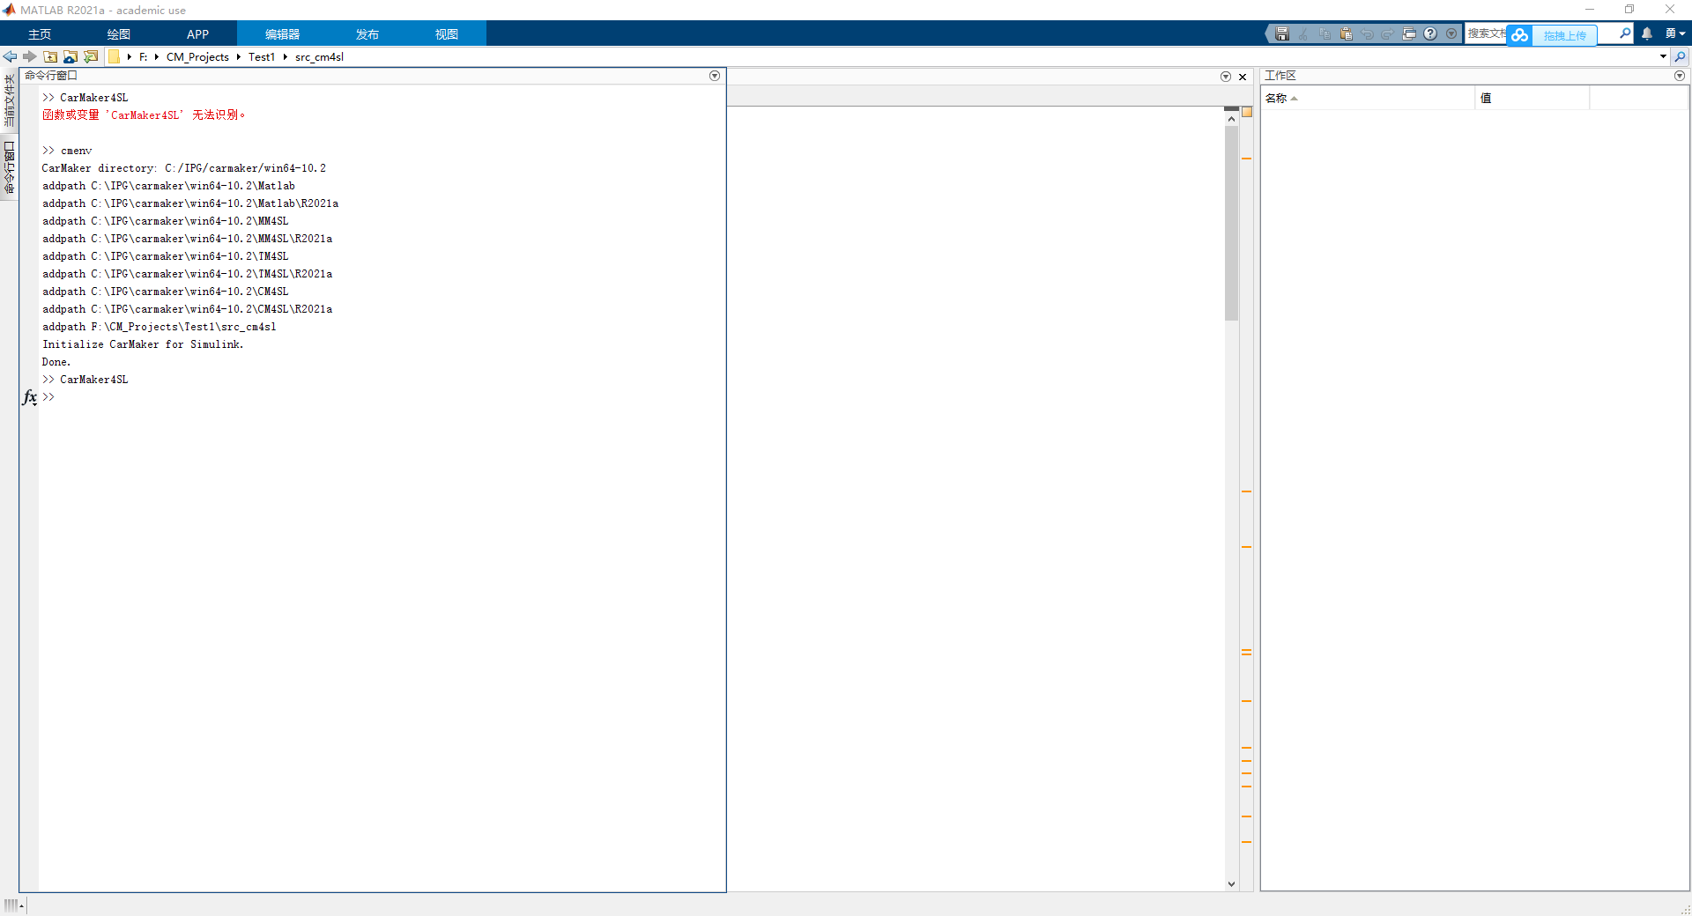
Task: Click Test1 in the folder path
Action: pos(262,57)
